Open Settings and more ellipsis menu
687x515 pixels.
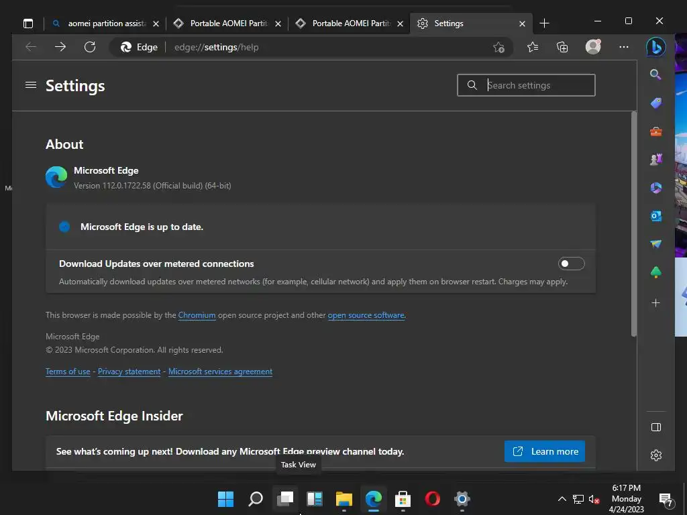click(x=623, y=47)
